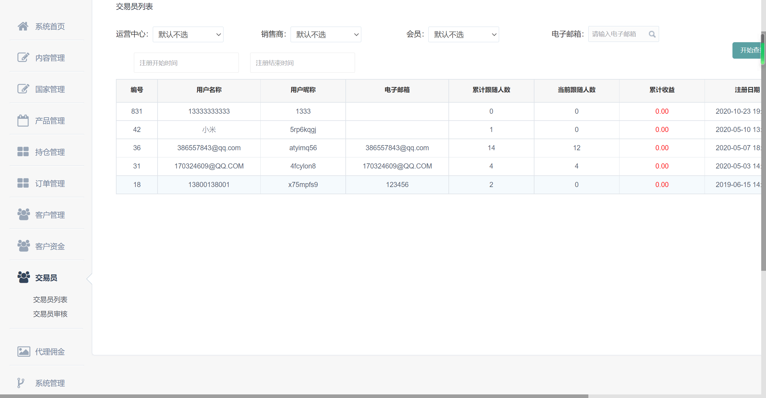Click the 注册结束时间 date field

click(x=302, y=63)
